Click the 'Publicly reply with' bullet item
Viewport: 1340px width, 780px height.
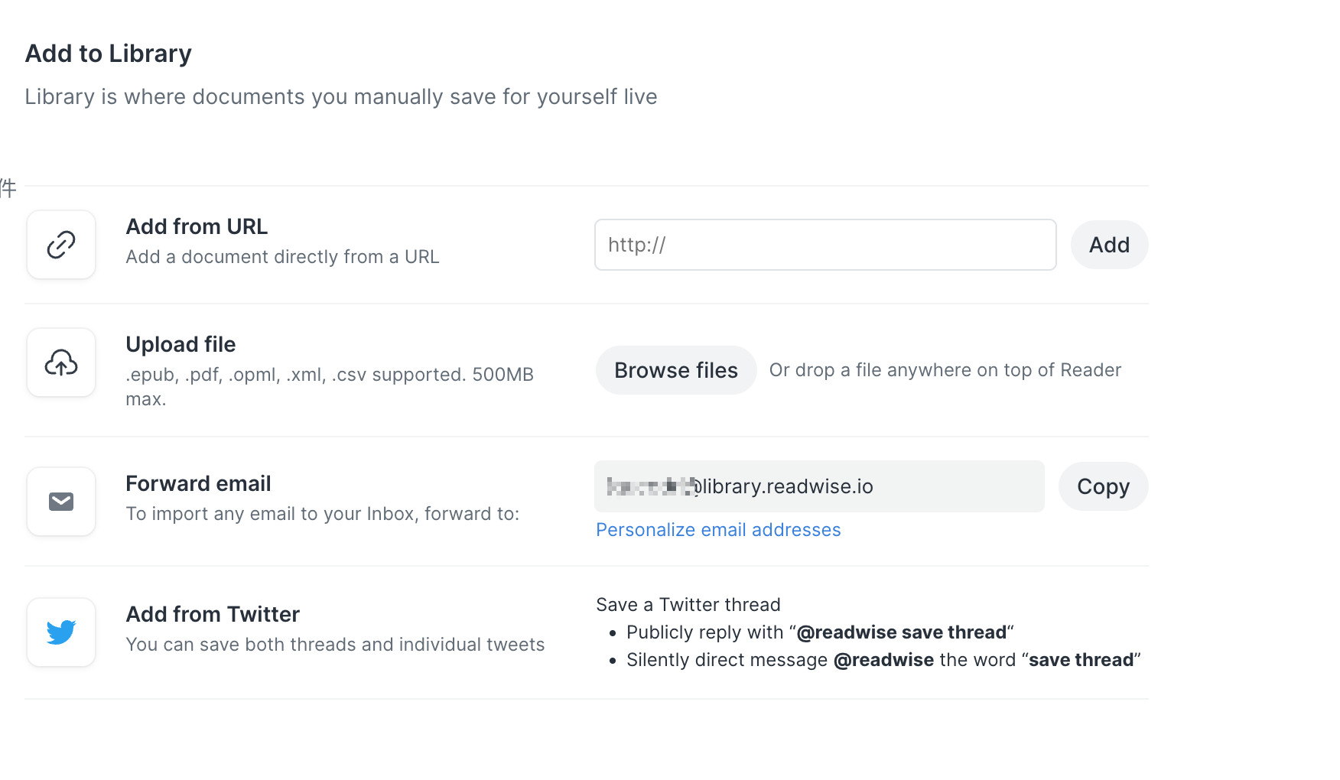point(819,632)
